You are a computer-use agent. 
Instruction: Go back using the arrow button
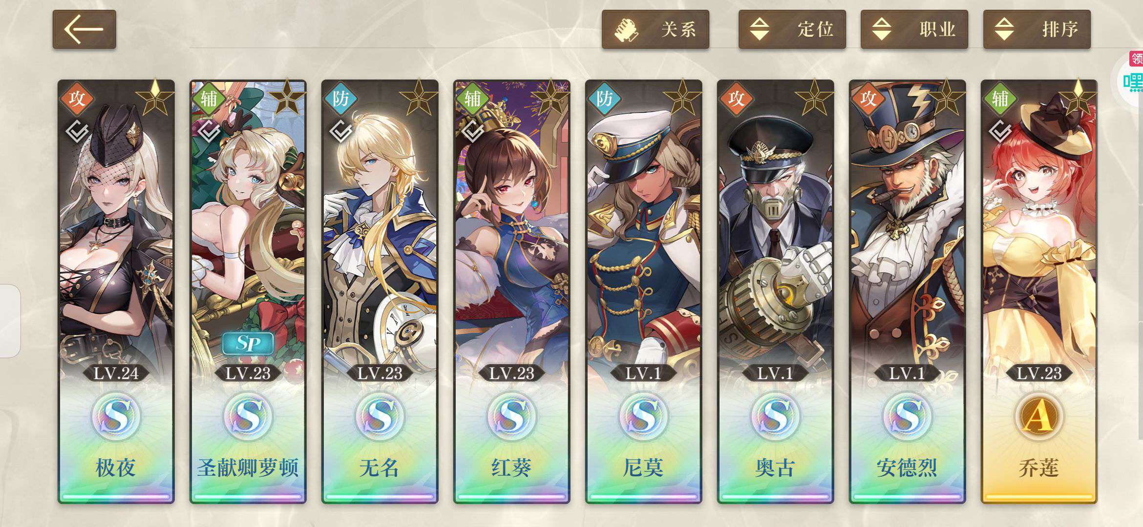pos(84,29)
